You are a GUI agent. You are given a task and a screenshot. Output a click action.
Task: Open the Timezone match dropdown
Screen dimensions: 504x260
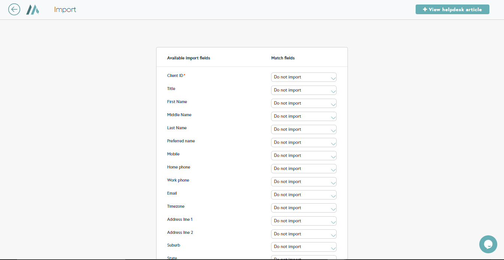(x=303, y=208)
